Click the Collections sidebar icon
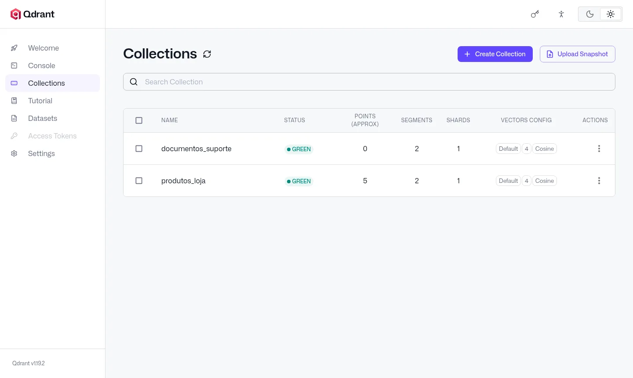 [x=14, y=83]
